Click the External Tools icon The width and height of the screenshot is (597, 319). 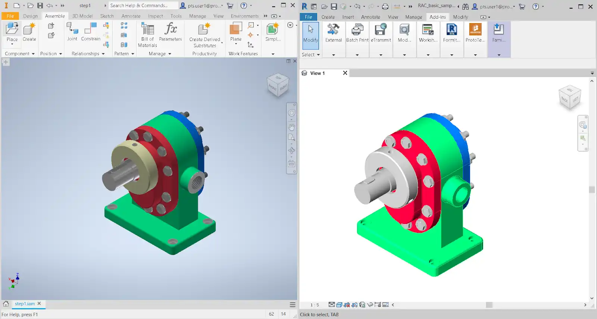click(x=333, y=32)
